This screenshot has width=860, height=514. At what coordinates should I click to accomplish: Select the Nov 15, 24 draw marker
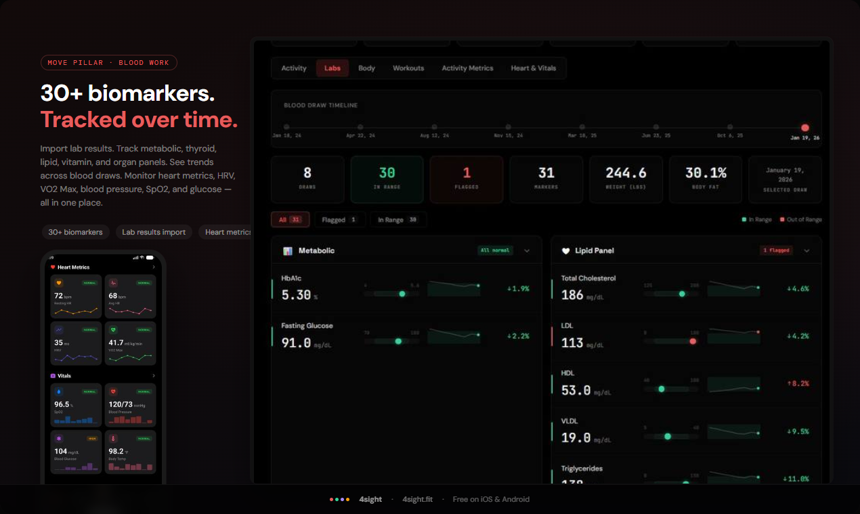pyautogui.click(x=508, y=127)
